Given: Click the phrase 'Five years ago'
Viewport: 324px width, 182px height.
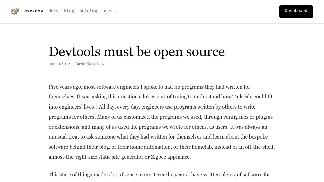Looking at the screenshot, I should [x=65, y=87].
